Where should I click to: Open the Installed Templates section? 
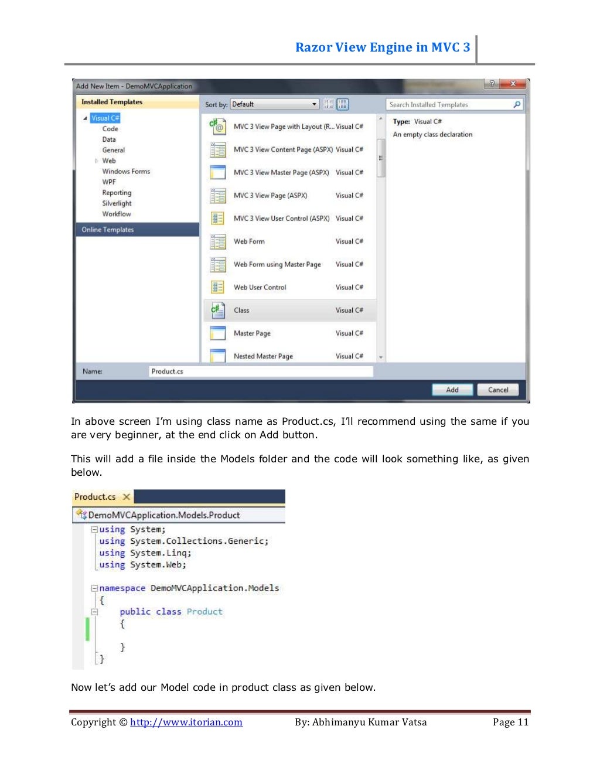tap(138, 102)
